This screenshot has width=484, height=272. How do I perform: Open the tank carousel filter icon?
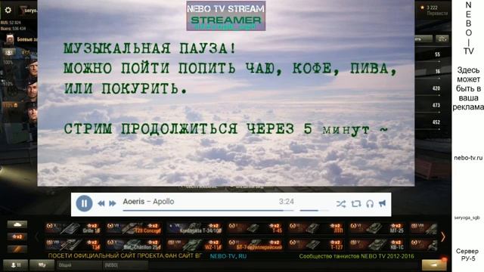(x=17, y=224)
